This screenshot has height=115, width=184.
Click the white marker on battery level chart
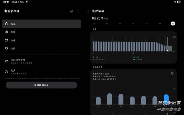coord(168,50)
